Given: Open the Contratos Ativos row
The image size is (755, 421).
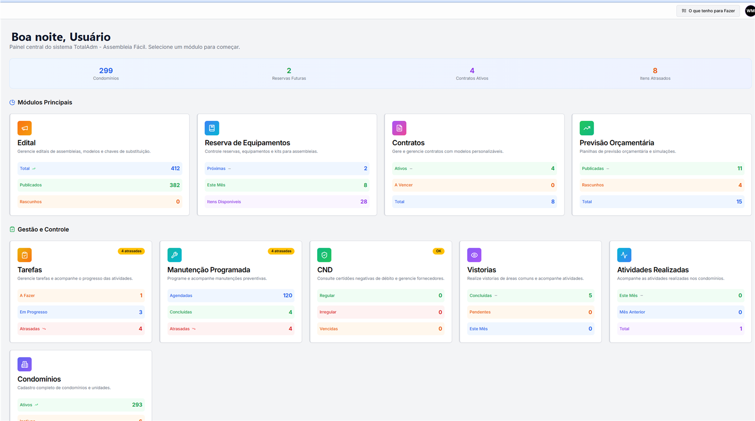Looking at the screenshot, I should point(474,168).
